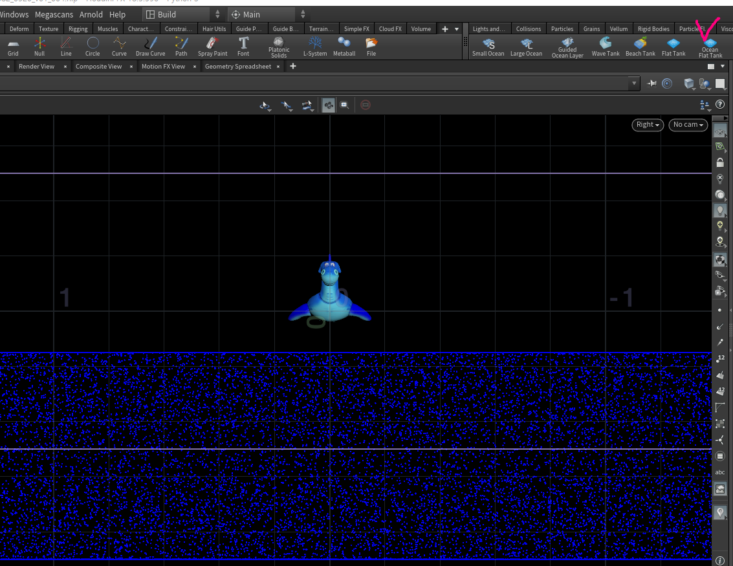Select the Grid shelf tool
733x566 pixels.
click(x=13, y=47)
